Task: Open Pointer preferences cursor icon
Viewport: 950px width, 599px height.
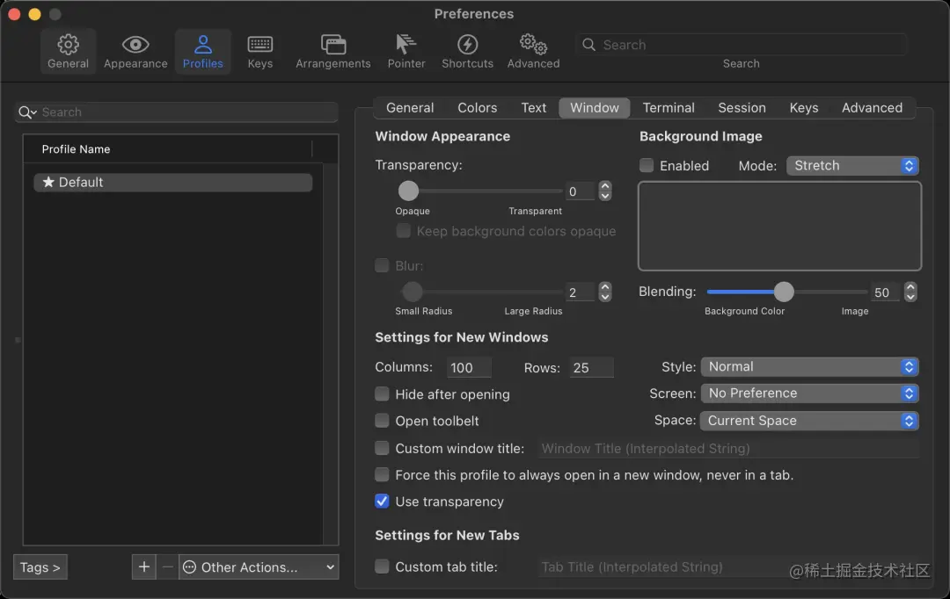Action: pos(406,44)
